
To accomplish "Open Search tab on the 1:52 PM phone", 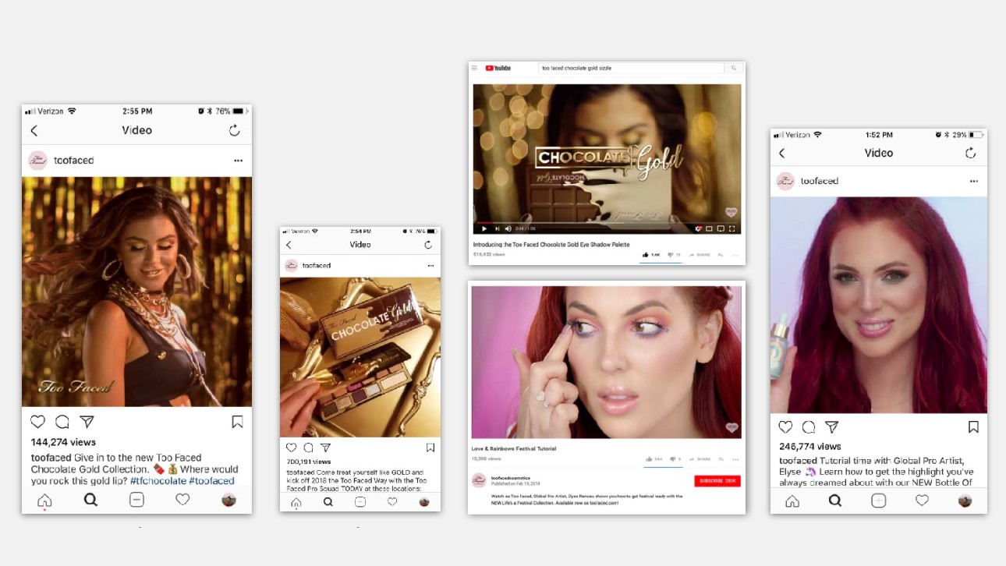I will (835, 501).
